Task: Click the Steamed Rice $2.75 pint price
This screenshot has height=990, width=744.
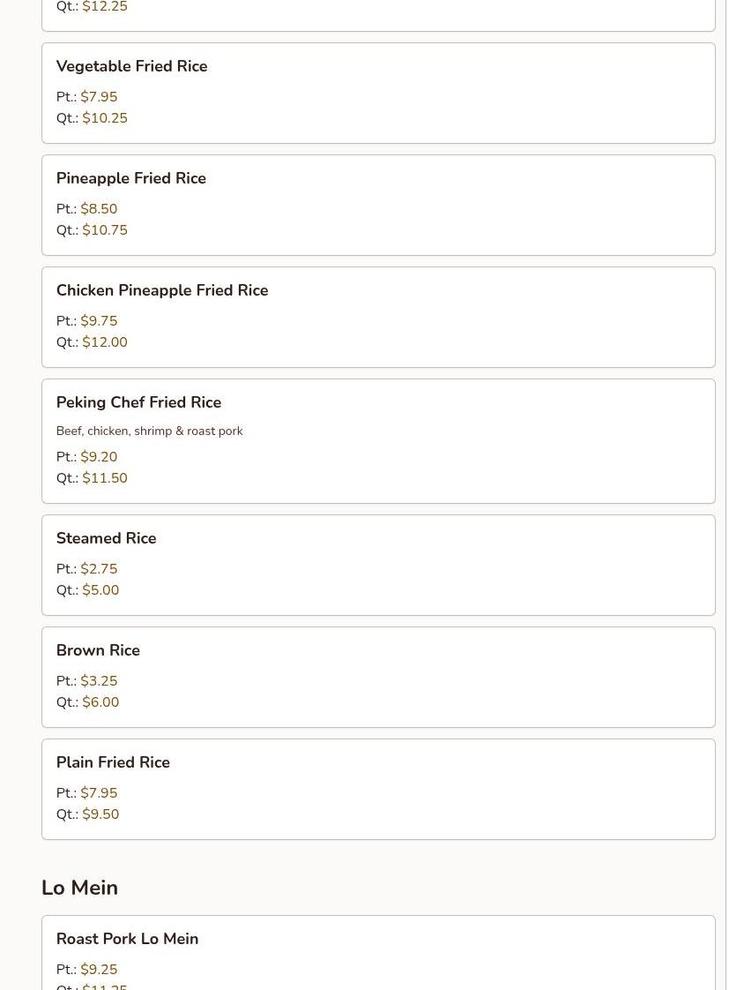Action: pyautogui.click(x=99, y=569)
